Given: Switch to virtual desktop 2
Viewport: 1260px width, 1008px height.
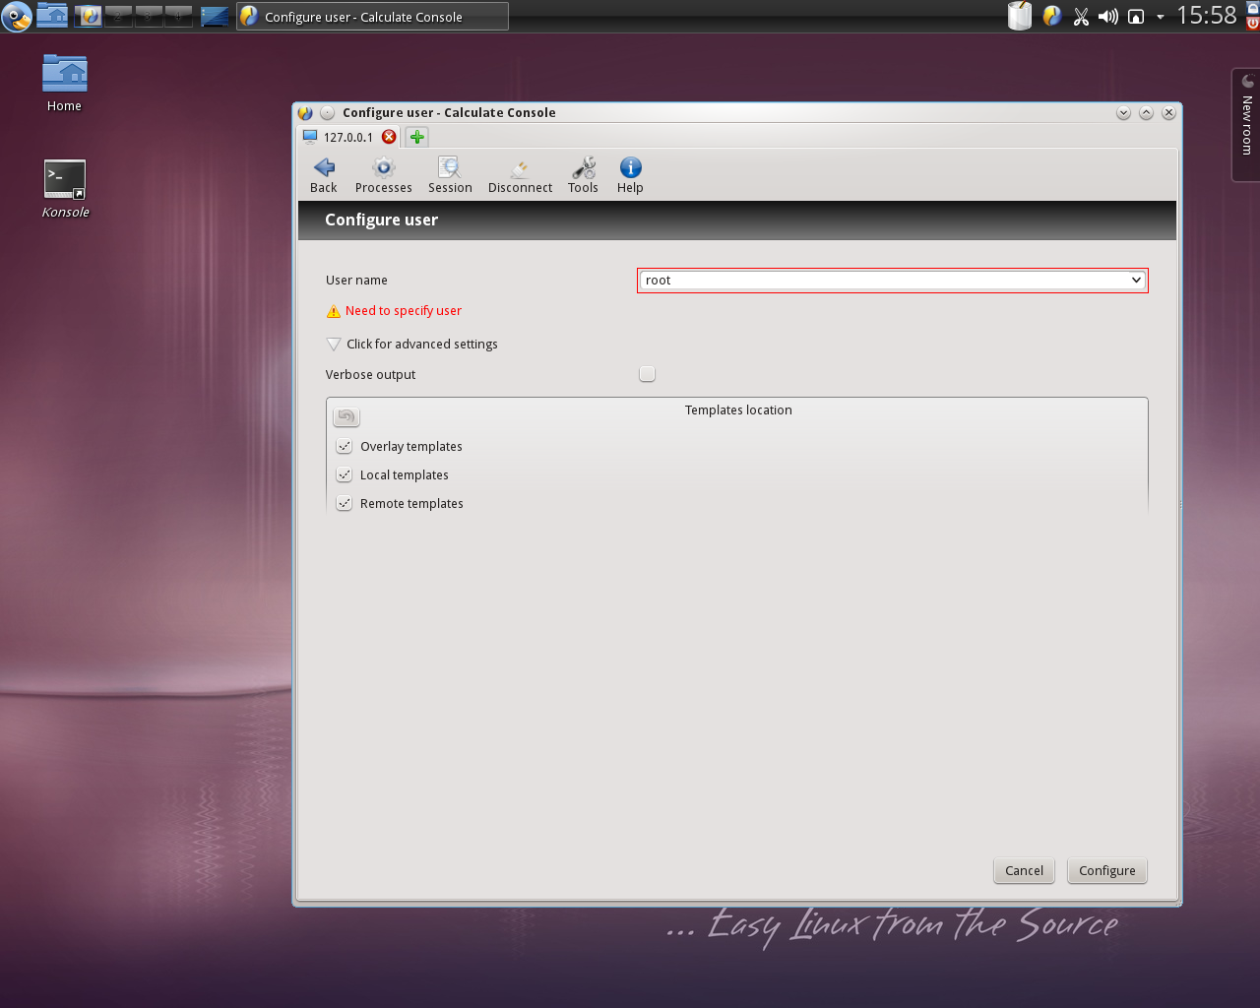Looking at the screenshot, I should pos(119,16).
